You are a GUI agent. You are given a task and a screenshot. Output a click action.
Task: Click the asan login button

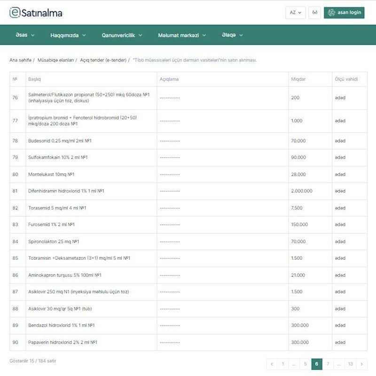(344, 12)
